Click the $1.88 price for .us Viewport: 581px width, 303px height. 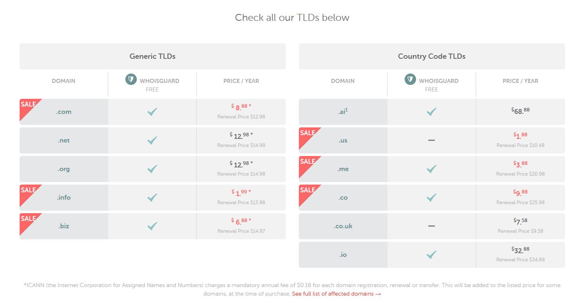coord(521,135)
